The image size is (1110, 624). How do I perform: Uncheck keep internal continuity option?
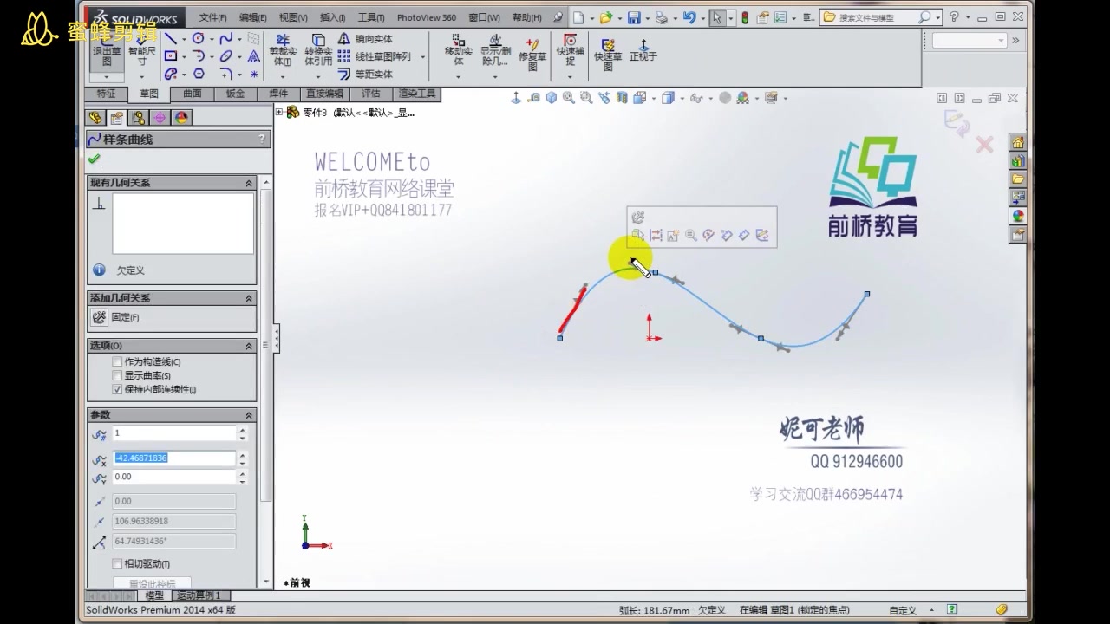click(116, 389)
